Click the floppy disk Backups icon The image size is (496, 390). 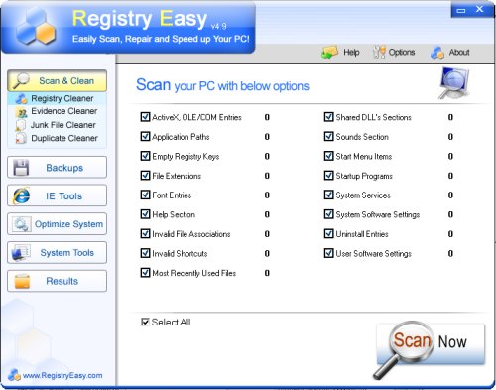(x=21, y=168)
